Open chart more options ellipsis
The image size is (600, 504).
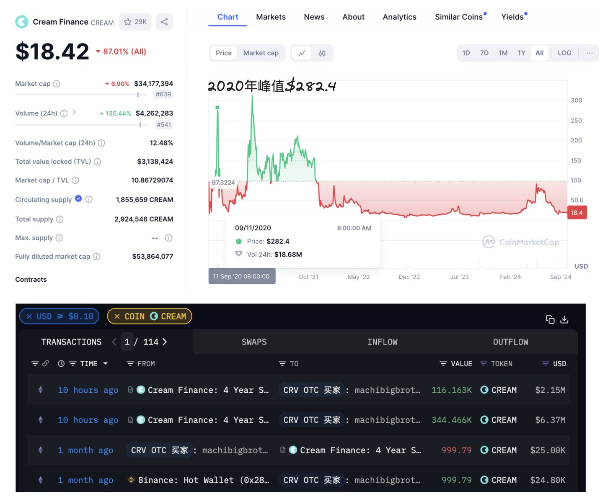click(590, 53)
